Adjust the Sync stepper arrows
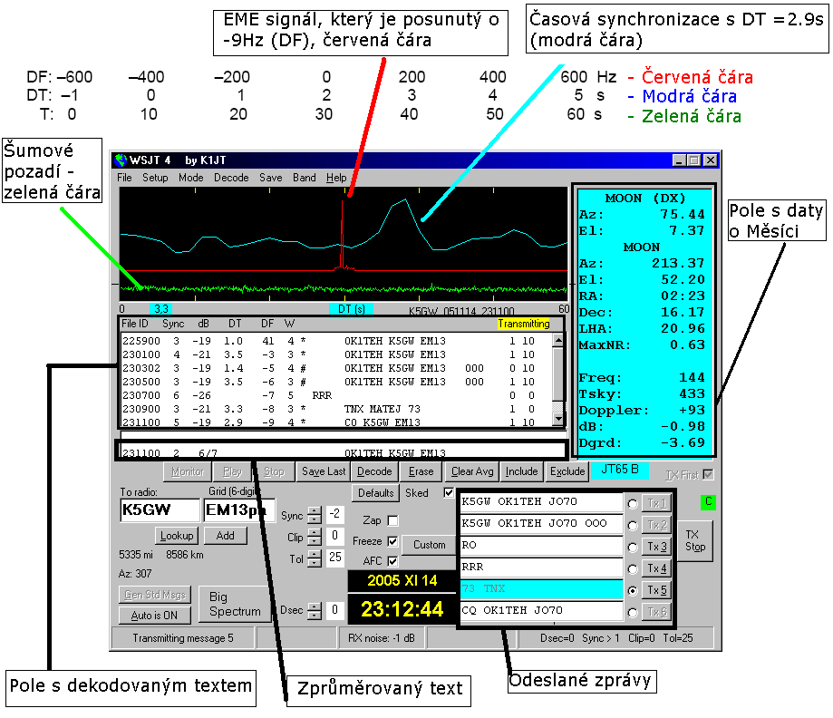 (315, 515)
